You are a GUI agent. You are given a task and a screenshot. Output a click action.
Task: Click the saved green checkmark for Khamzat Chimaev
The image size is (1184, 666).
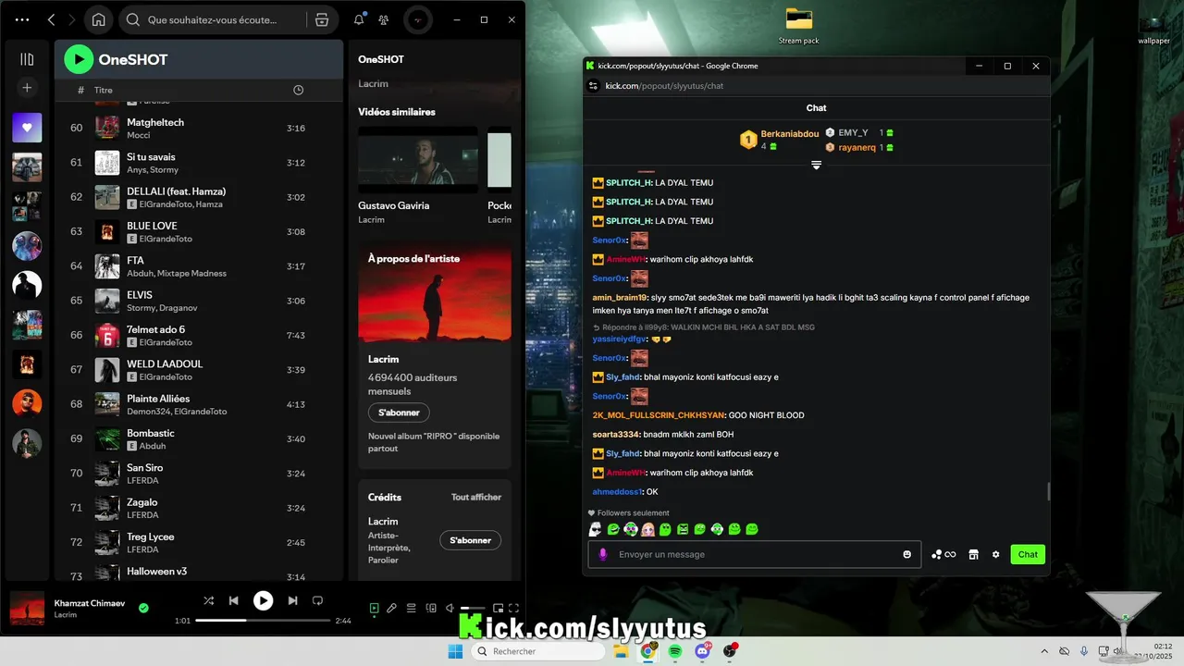[x=143, y=608]
